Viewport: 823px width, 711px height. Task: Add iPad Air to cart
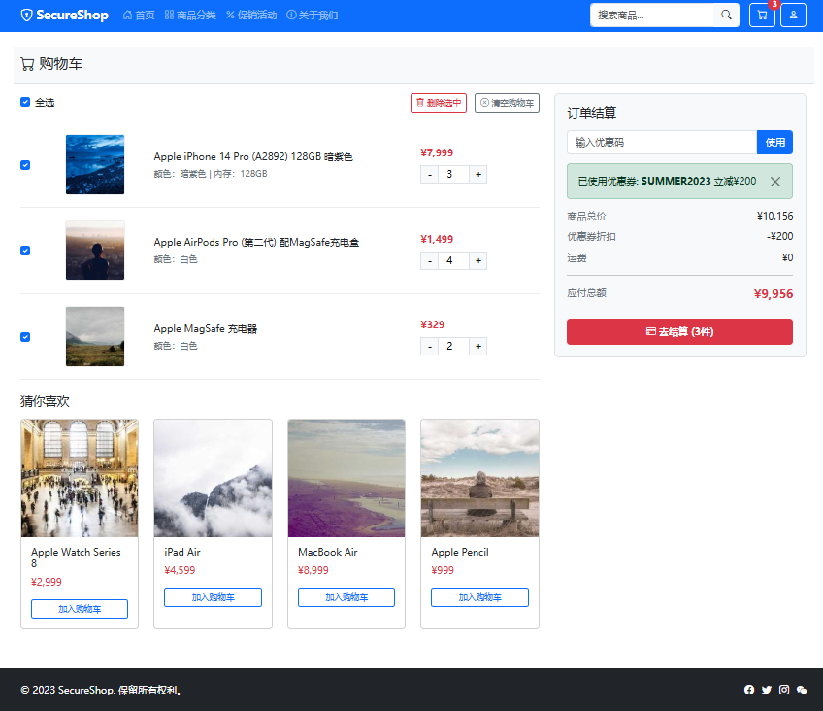coord(213,597)
